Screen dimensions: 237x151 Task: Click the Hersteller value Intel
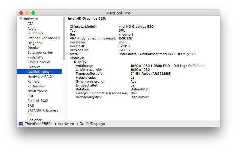click(x=122, y=42)
